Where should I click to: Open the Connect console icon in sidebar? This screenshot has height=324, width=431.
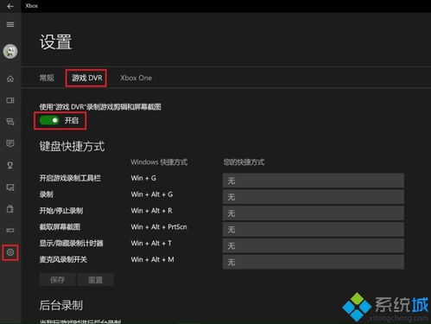pos(10,231)
